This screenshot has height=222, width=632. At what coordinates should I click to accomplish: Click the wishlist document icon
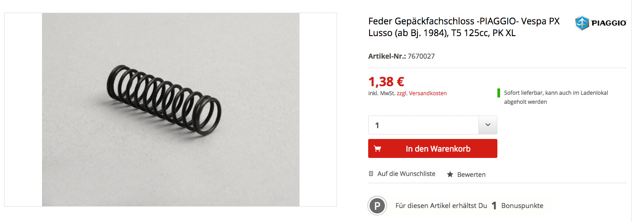click(x=371, y=174)
